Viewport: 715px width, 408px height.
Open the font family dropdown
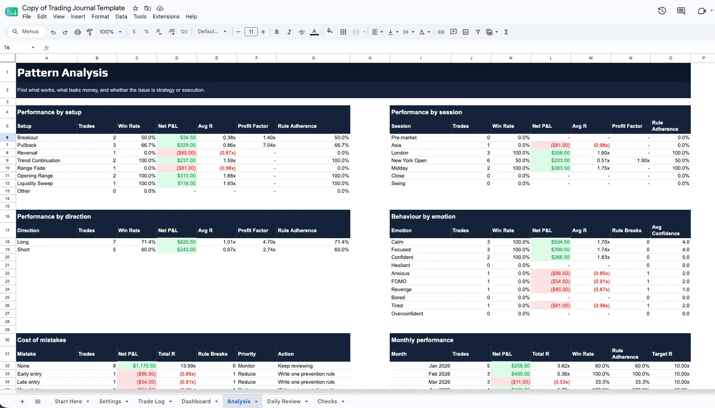pos(212,32)
